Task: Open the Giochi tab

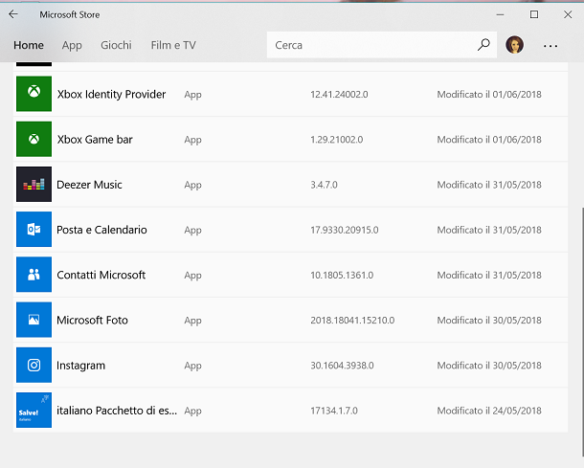Action: (x=116, y=45)
